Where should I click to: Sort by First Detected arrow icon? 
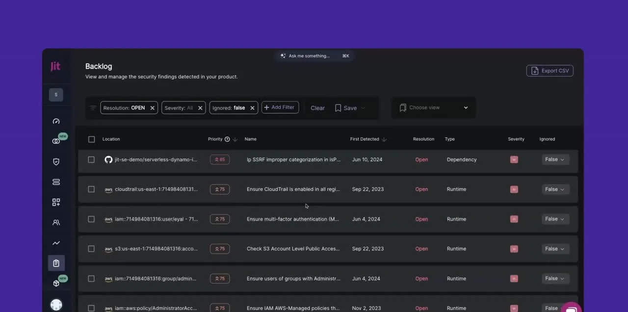tap(384, 139)
